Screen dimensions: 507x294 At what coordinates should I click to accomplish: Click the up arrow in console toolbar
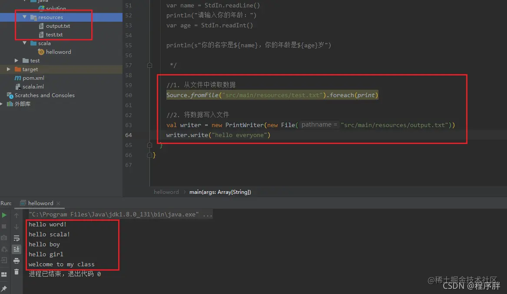click(17, 215)
